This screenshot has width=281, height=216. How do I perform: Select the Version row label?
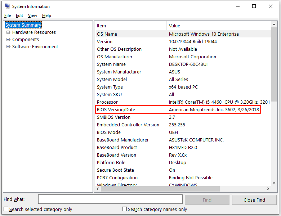point(105,41)
